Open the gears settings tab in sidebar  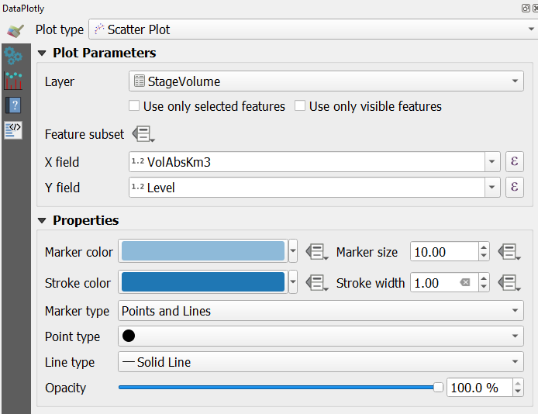tap(13, 56)
